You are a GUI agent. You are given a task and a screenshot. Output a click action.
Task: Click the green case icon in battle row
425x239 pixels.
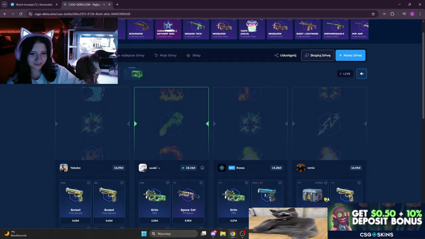click(137, 74)
